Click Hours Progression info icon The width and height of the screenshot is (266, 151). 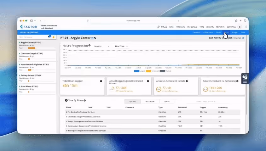point(90,46)
